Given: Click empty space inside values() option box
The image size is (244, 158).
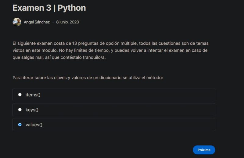Looking at the screenshot, I should tap(128, 125).
